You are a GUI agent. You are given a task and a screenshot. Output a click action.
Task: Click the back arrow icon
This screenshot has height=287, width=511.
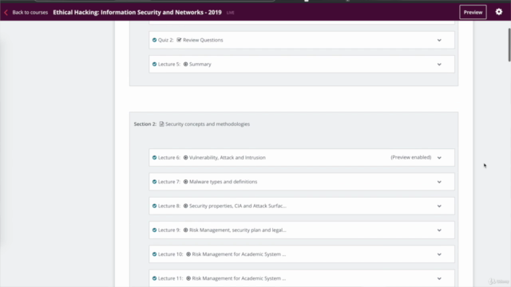[x=6, y=13]
